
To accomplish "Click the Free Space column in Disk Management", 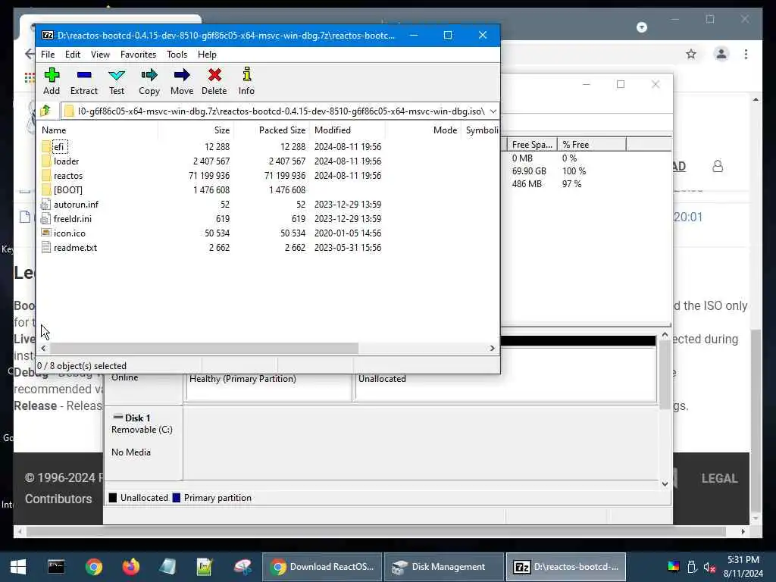I will click(532, 145).
